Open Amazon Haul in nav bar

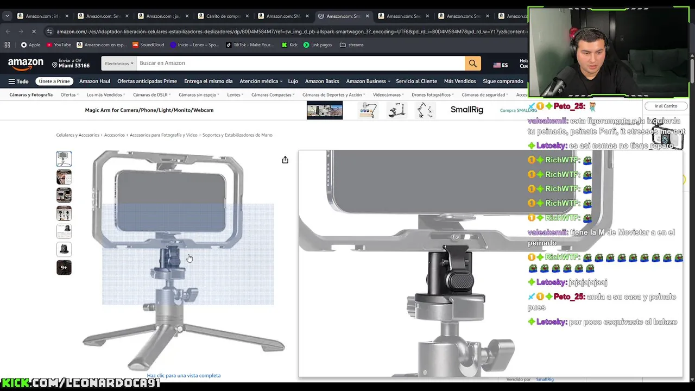click(94, 81)
